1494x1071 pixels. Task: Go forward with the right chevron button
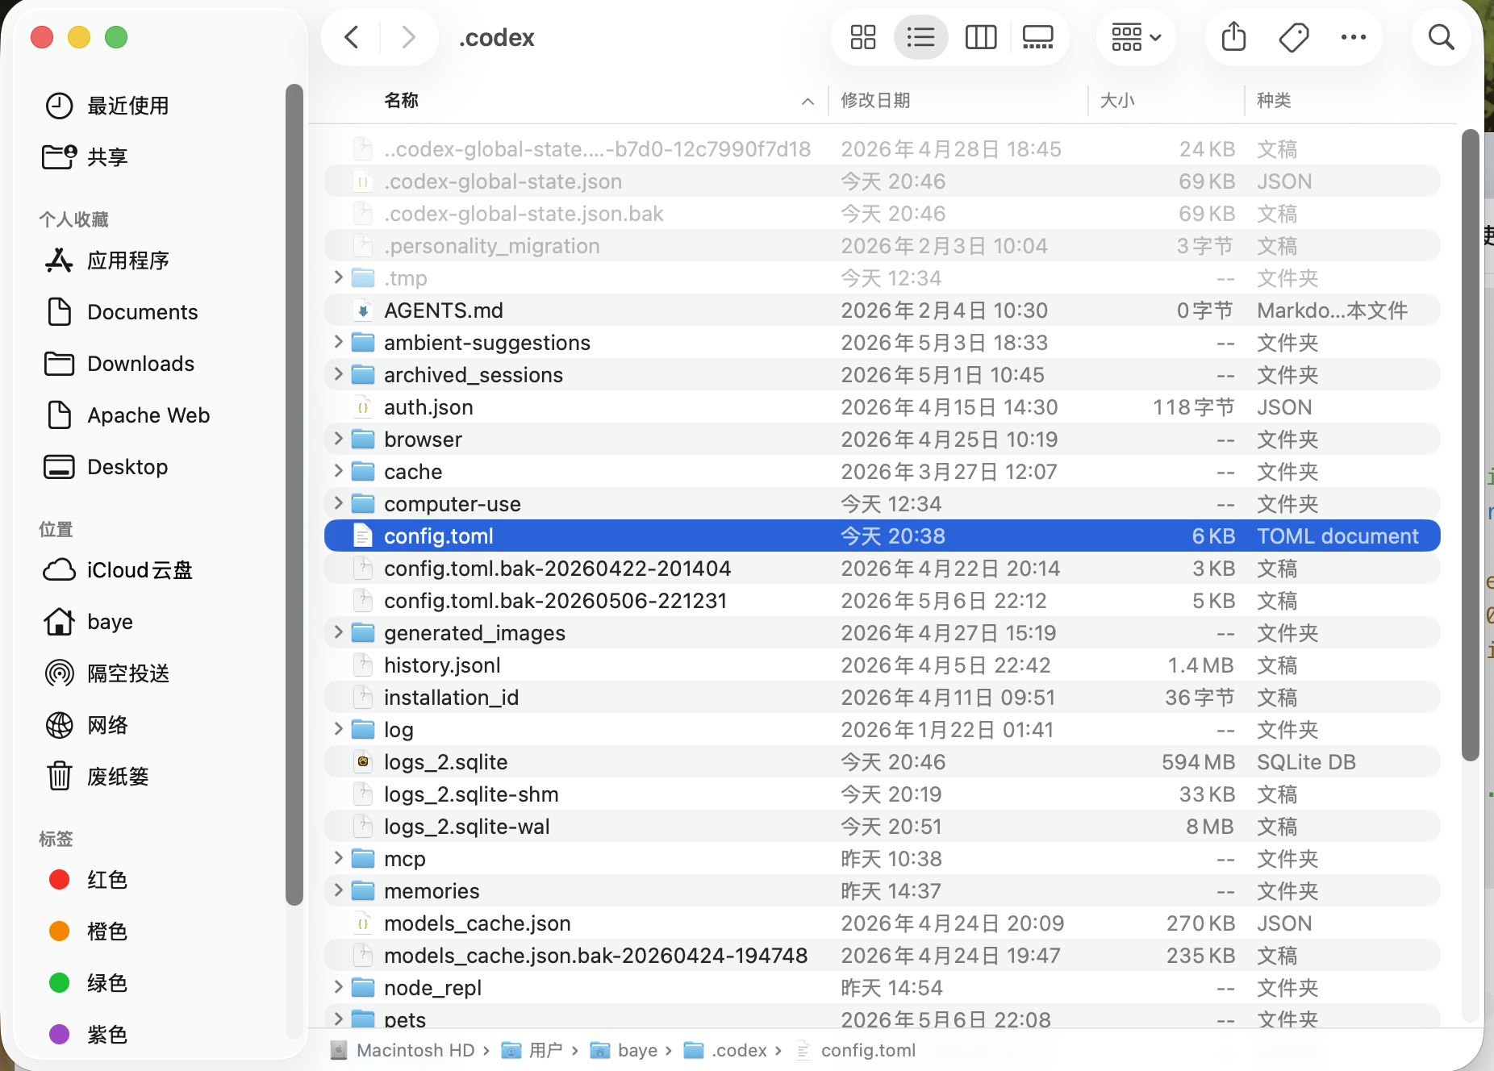(408, 37)
